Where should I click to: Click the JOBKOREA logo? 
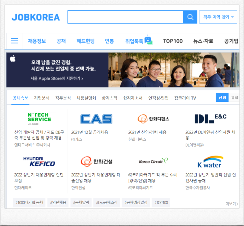(x=36, y=17)
